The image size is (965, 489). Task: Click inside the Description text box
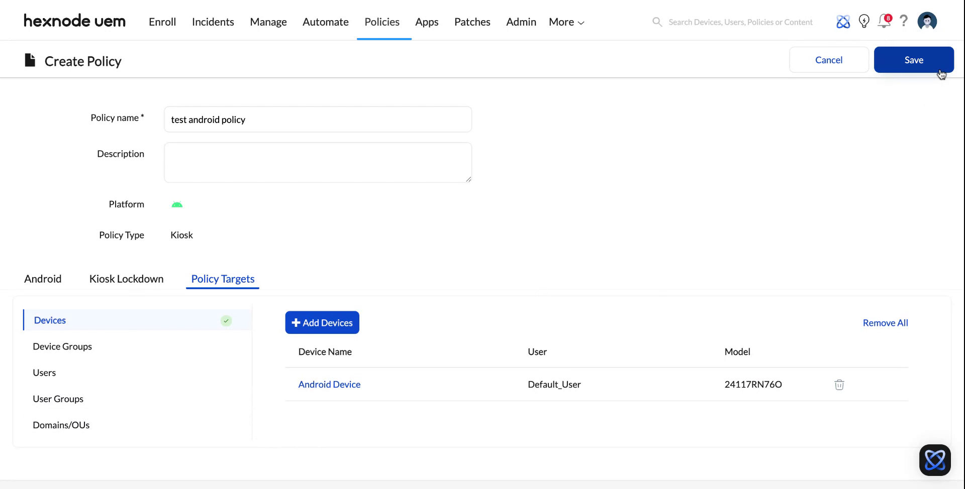coord(318,162)
